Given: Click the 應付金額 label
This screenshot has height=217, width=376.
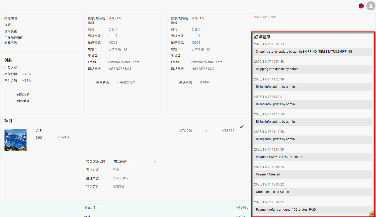Looking at the screenshot, I should (x=11, y=74).
